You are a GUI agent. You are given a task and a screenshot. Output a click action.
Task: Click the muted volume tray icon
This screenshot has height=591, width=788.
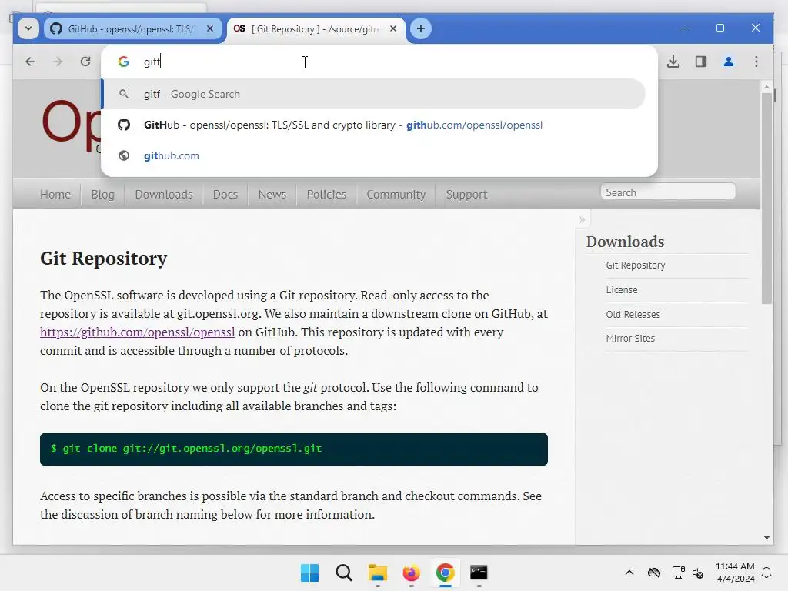(x=698, y=573)
